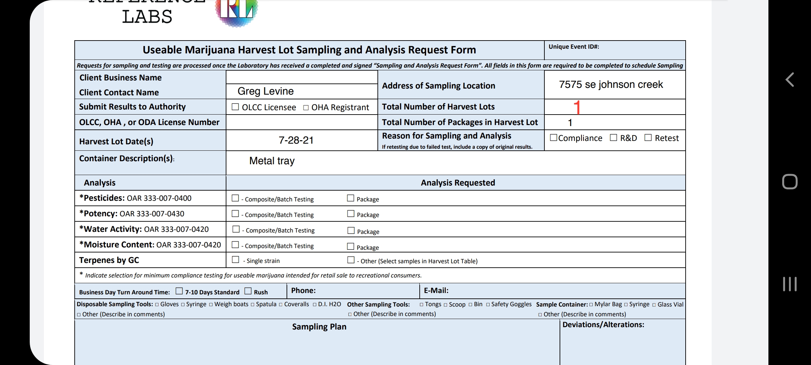Screen dimensions: 811x365
Task: Tap the Android back navigation arrow
Action: click(790, 80)
